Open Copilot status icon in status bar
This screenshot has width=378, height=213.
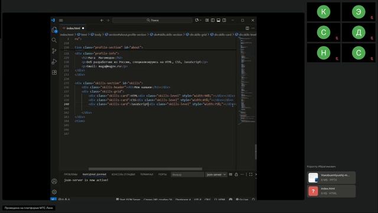click(230, 199)
